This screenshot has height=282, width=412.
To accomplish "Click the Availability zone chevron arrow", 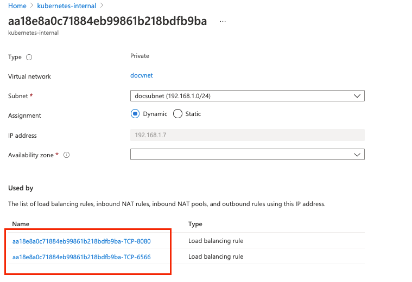I will point(357,155).
